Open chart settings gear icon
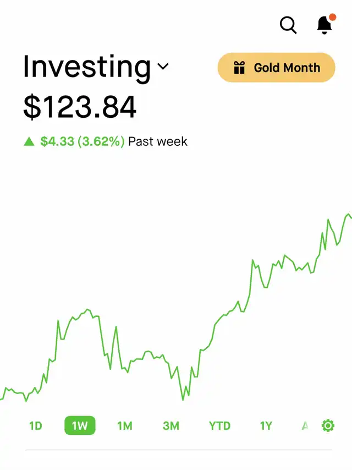The image size is (352, 470). [x=328, y=425]
